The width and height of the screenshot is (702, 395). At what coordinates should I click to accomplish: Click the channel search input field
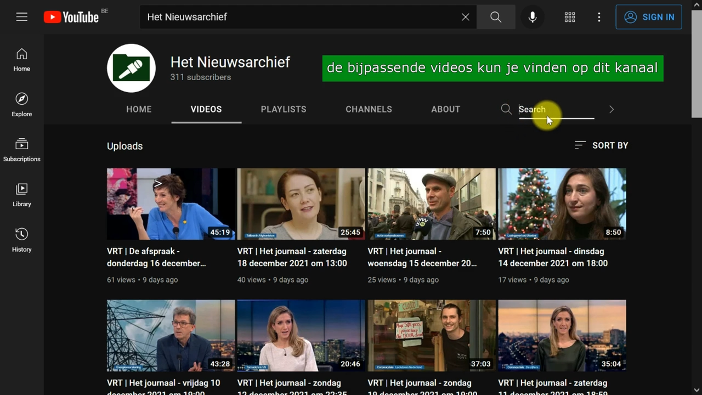(556, 109)
